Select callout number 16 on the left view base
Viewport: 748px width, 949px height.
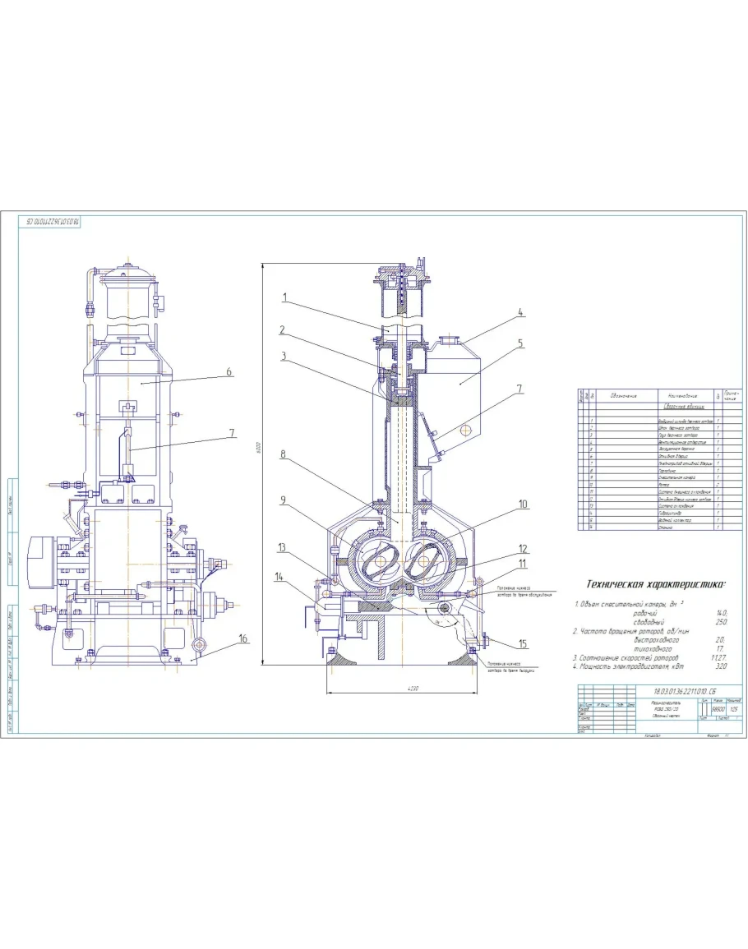click(x=243, y=638)
